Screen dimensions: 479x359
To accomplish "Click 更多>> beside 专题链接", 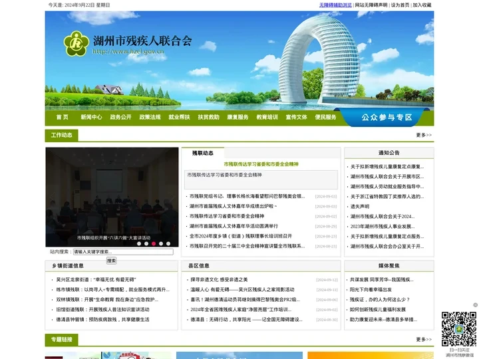I will (424, 340).
